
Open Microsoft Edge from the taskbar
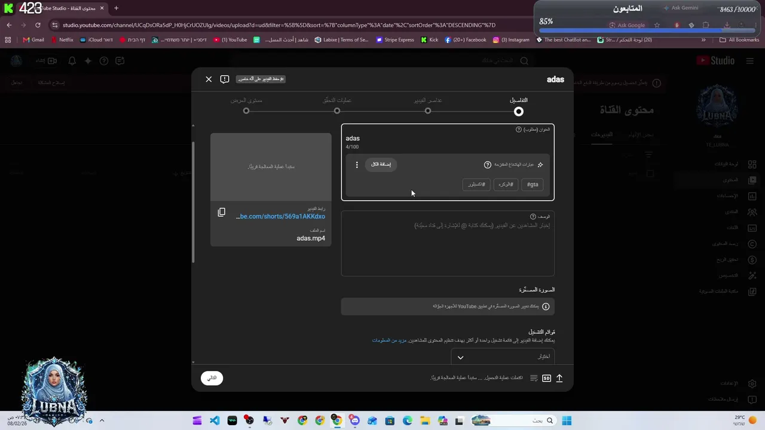point(408,421)
